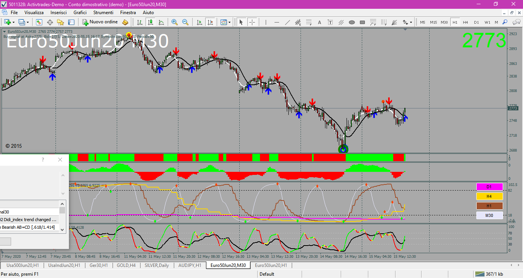Viewport: 523px width, 278px height.
Task: Open arrows objects icon
Action: click(x=405, y=22)
